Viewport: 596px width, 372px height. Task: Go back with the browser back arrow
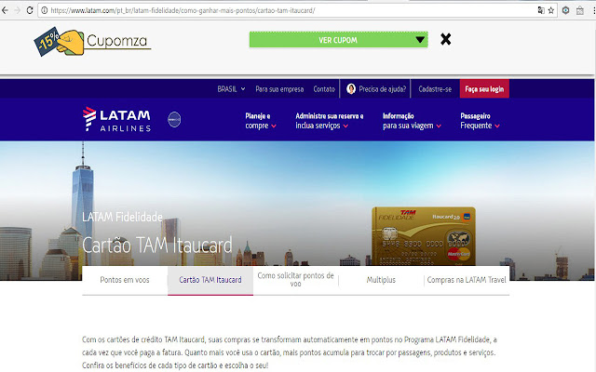pyautogui.click(x=5, y=10)
